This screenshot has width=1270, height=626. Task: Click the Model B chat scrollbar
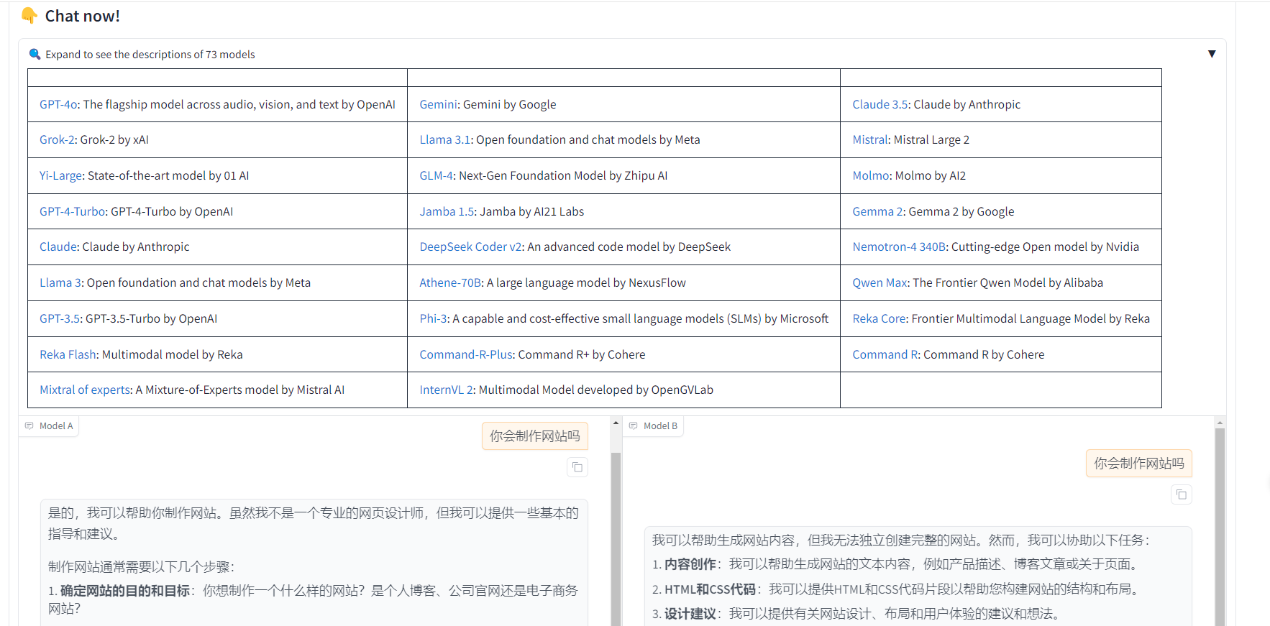1220,525
